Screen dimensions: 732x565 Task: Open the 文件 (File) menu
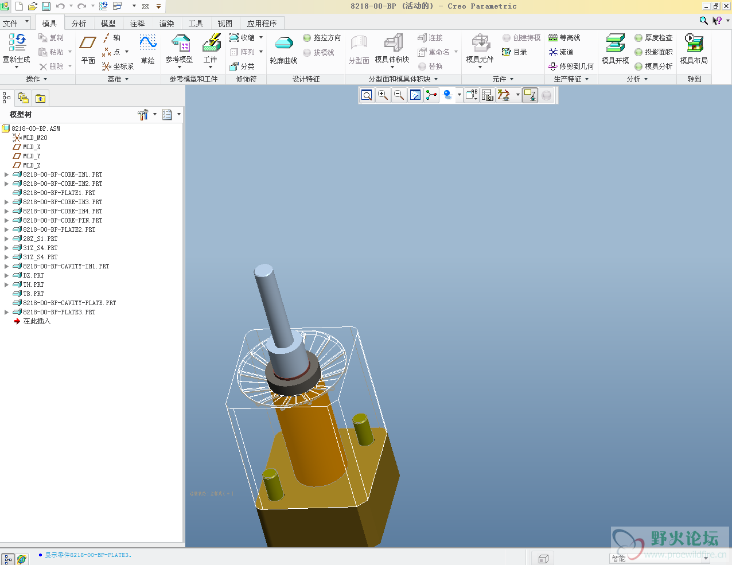pyautogui.click(x=15, y=23)
